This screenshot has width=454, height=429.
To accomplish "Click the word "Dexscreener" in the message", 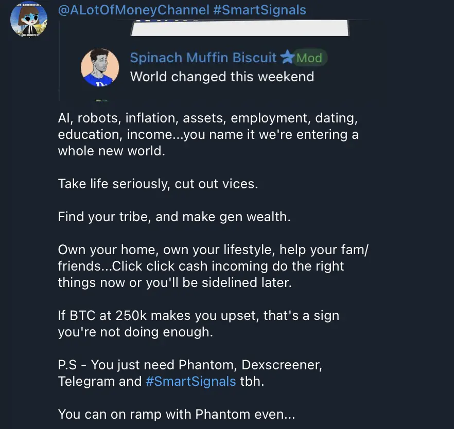I will 282,365.
